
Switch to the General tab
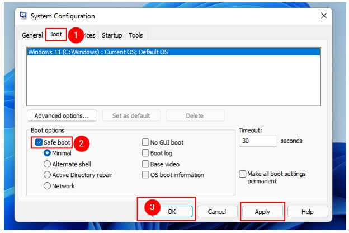[32, 35]
